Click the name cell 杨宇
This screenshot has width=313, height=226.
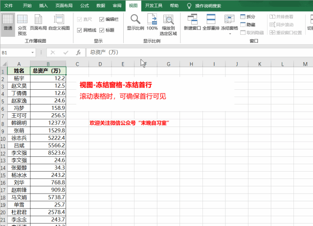(19, 78)
